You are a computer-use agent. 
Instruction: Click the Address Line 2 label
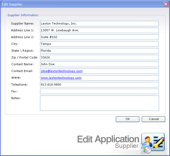tap(22, 37)
